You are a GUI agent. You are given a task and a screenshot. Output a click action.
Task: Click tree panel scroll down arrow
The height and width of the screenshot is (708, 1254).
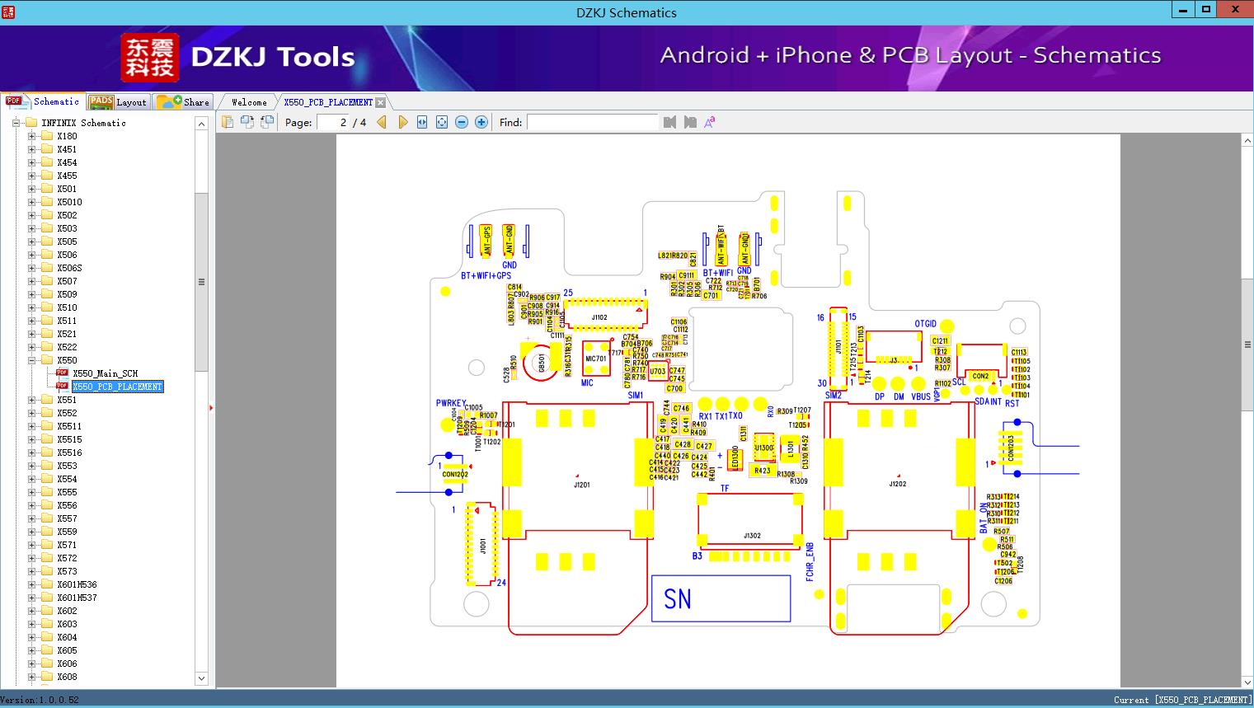point(201,678)
